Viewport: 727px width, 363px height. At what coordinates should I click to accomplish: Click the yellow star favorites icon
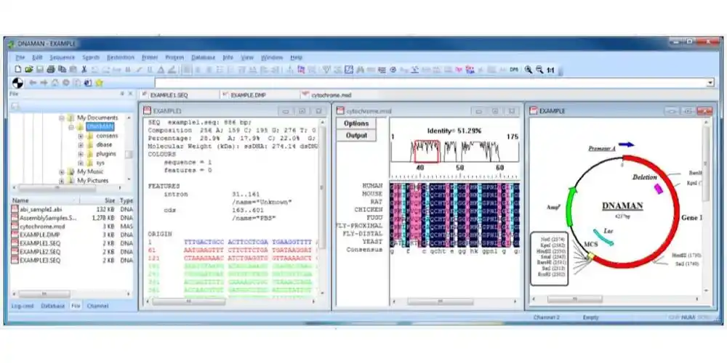99,83
